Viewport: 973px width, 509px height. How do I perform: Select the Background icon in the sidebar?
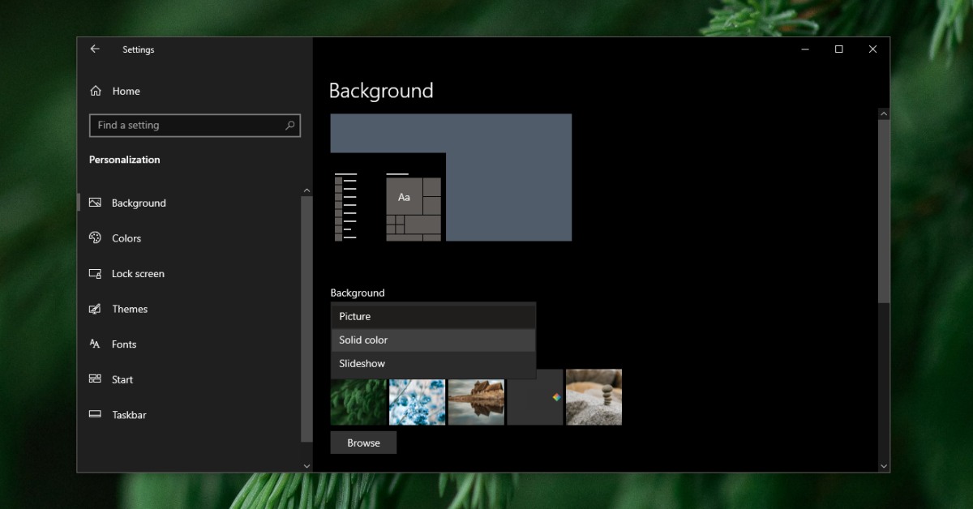[x=95, y=203]
